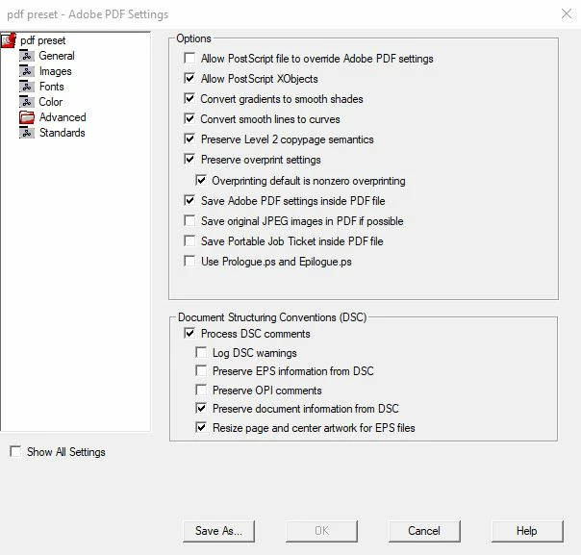Open the Standards settings panel
581x555 pixels.
coord(63,133)
